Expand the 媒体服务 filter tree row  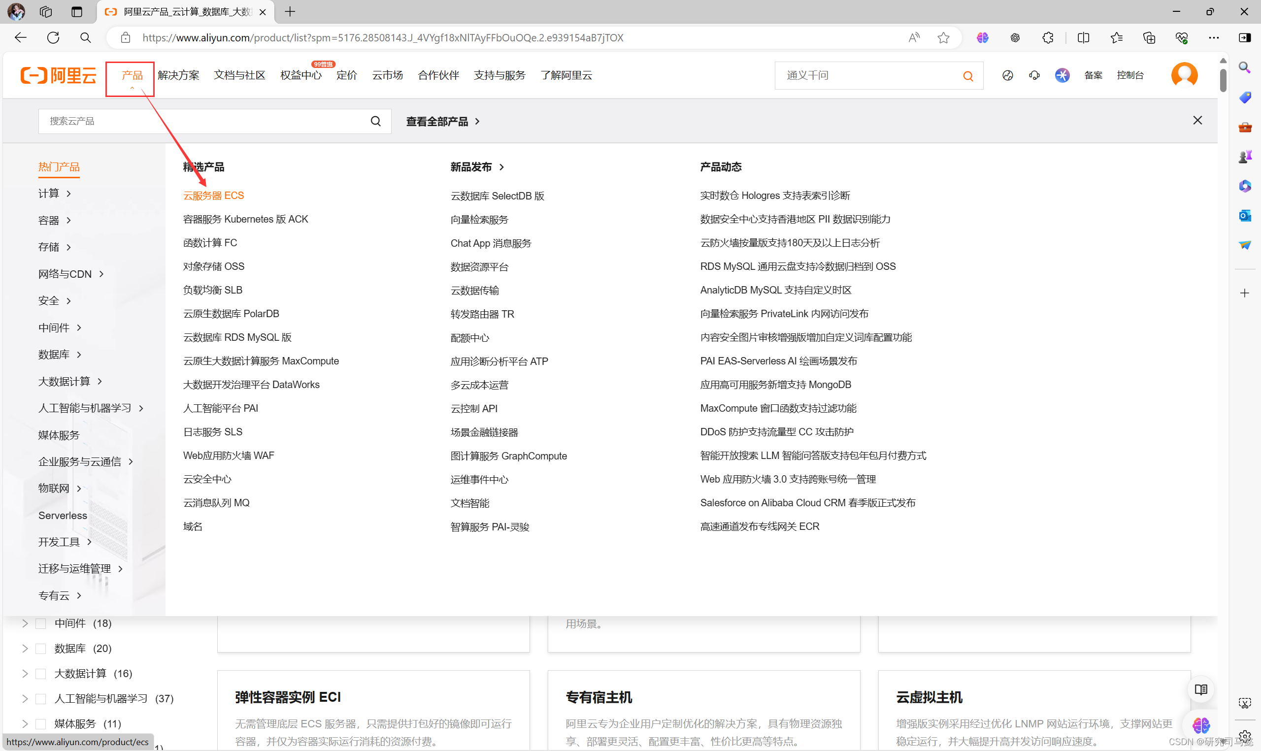click(x=25, y=724)
